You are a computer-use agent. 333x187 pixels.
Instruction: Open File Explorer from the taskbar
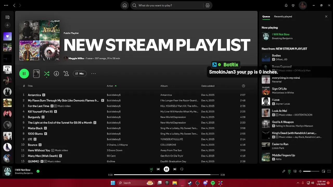click(x=175, y=183)
